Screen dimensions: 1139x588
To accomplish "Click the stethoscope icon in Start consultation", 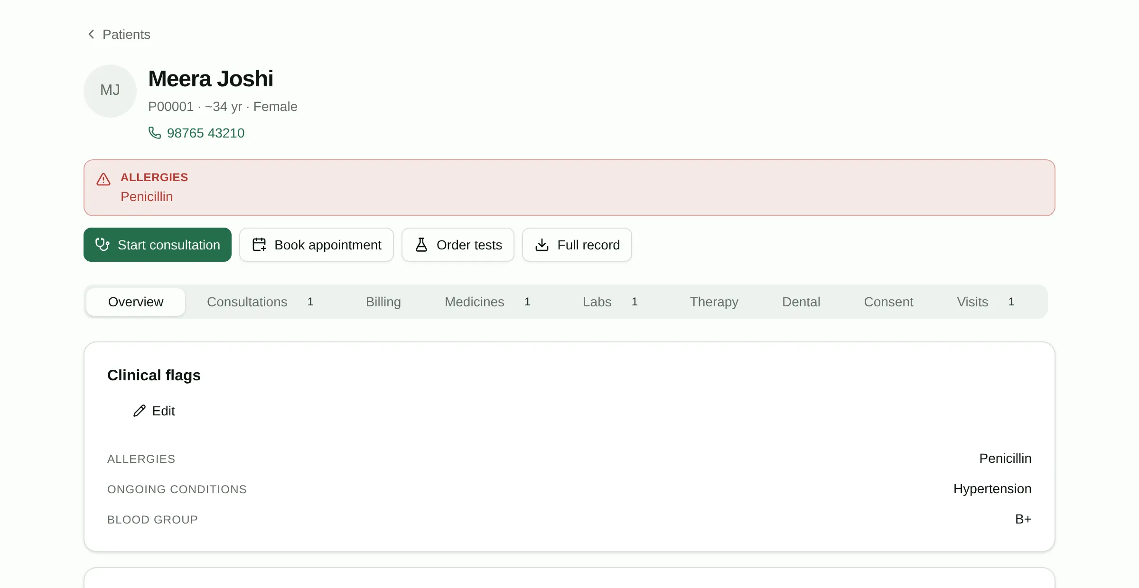I will [x=102, y=245].
